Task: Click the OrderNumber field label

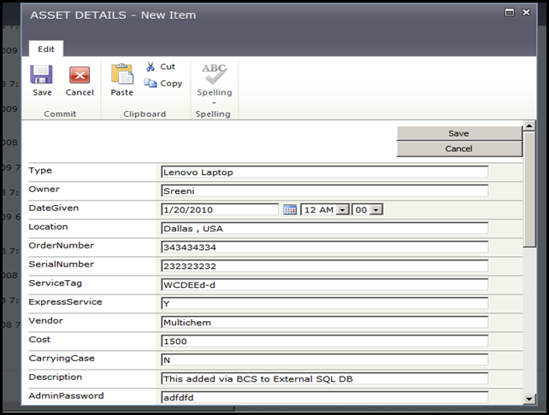Action: [62, 245]
